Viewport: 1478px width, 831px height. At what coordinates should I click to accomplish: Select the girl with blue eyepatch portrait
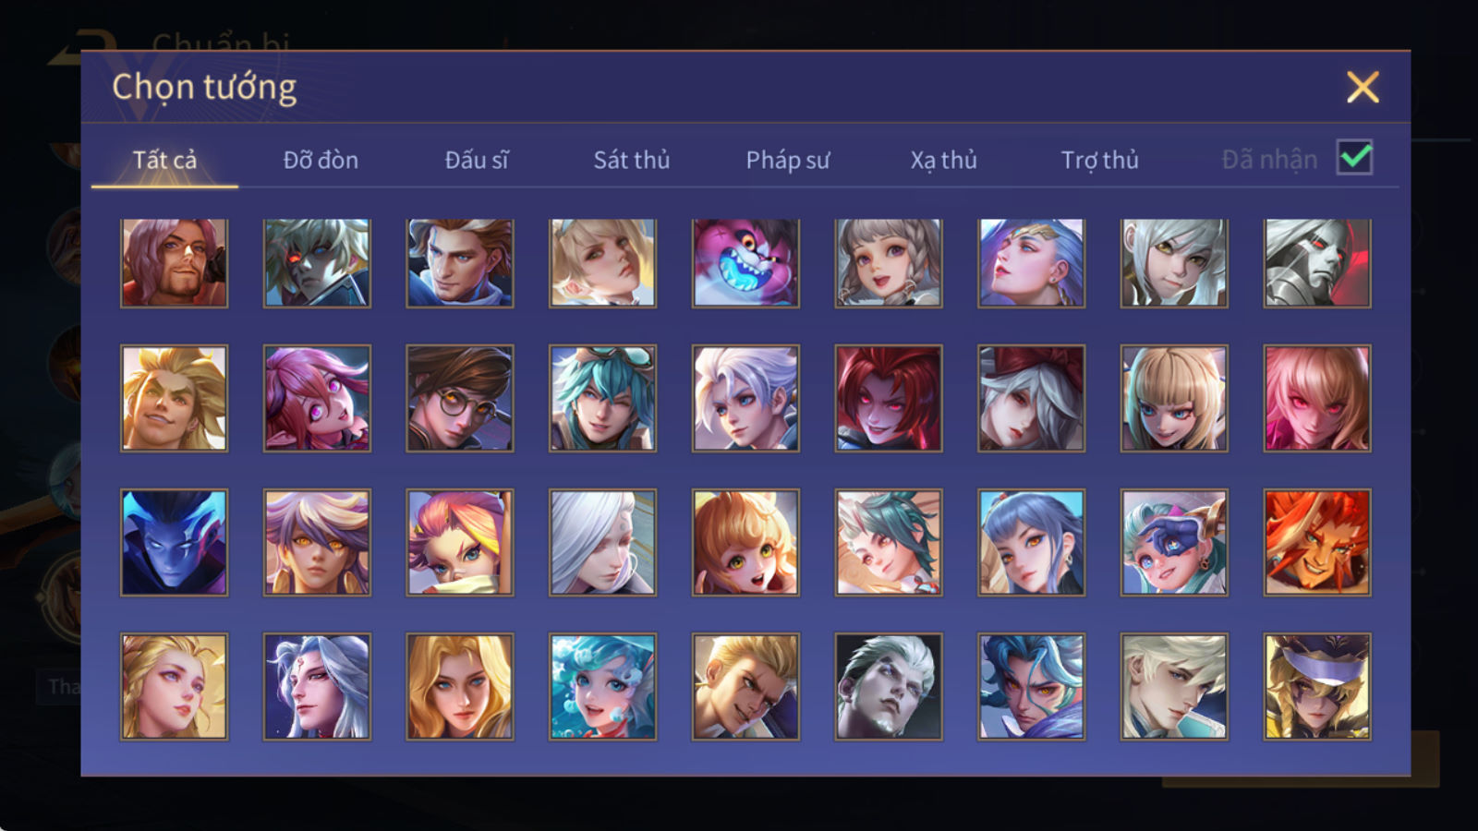tap(1174, 542)
